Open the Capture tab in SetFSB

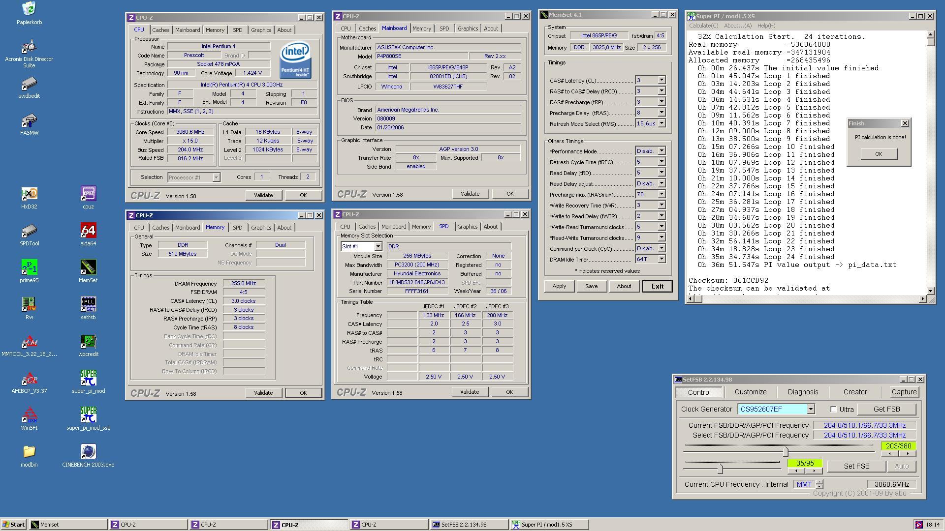[x=904, y=392]
